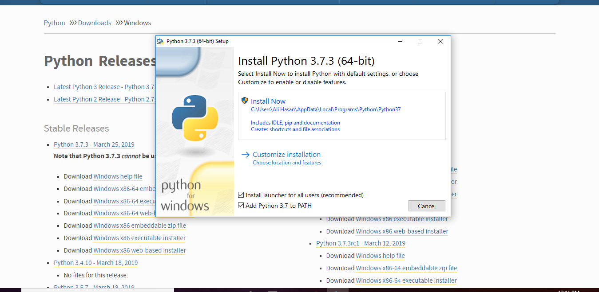Select "Python 3.4.10 - March 18, 2019" release
Image resolution: width=599 pixels, height=292 pixels.
coord(95,263)
